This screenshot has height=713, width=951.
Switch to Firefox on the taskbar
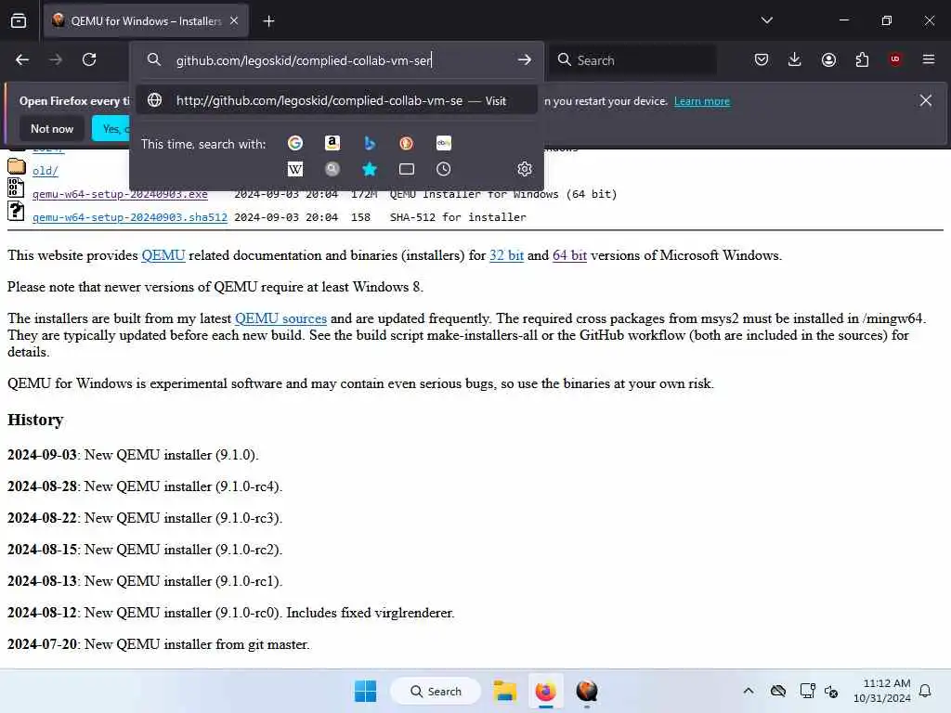[545, 691]
